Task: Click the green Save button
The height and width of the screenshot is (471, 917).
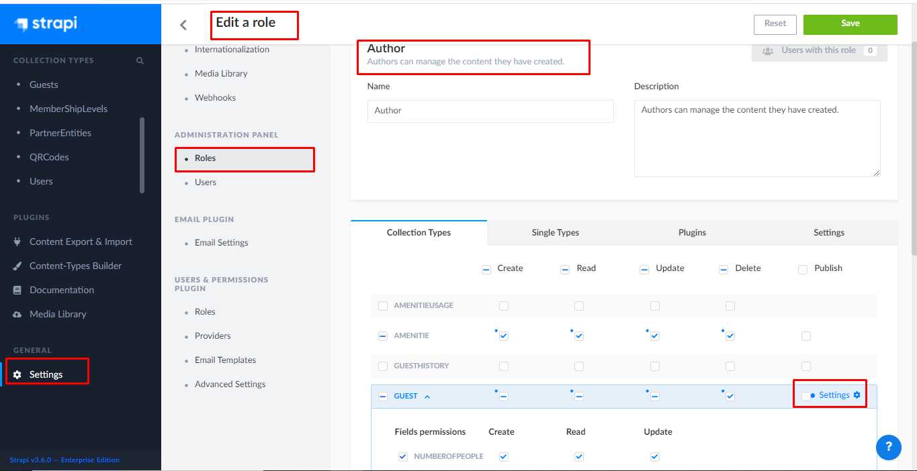Action: point(850,24)
